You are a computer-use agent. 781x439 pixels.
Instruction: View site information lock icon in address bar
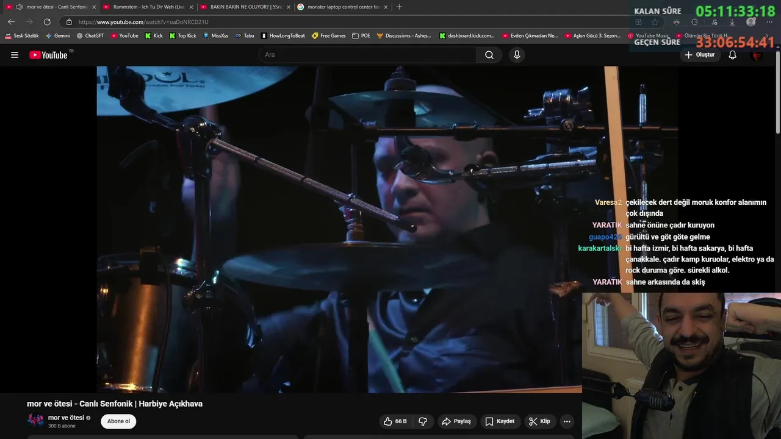point(69,22)
